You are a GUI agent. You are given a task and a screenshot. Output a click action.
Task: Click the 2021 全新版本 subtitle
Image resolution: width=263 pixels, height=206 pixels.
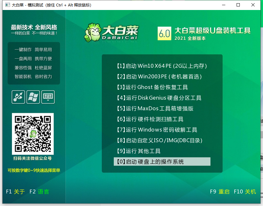click(190, 38)
